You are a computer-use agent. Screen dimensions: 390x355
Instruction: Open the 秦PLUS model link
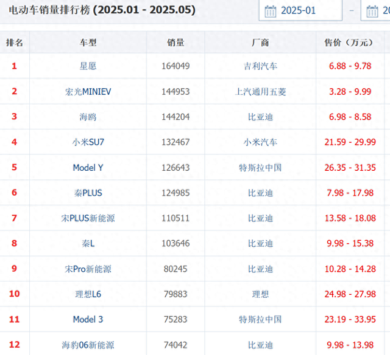tap(88, 193)
